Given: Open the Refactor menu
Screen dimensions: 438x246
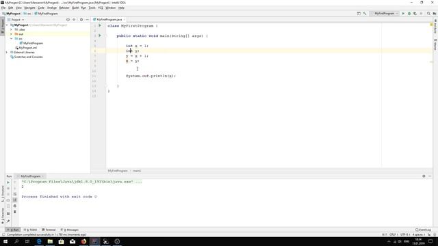Looking at the screenshot, I should 64,8.
